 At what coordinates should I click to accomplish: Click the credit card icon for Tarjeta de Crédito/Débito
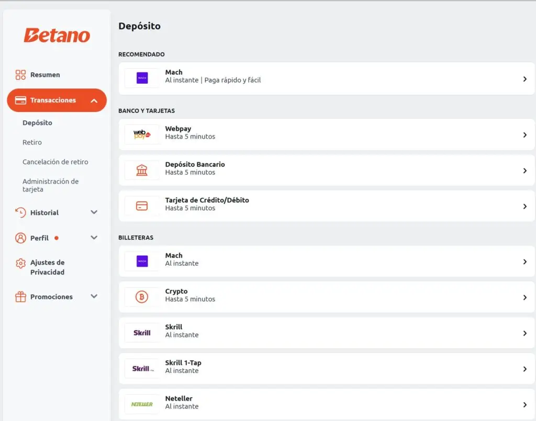[x=142, y=206]
